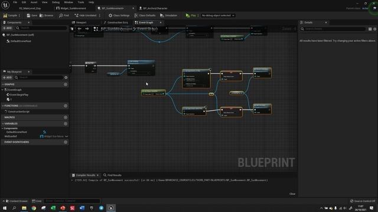Open Class Settings
The image size is (378, 212).
pyautogui.click(x=119, y=15)
